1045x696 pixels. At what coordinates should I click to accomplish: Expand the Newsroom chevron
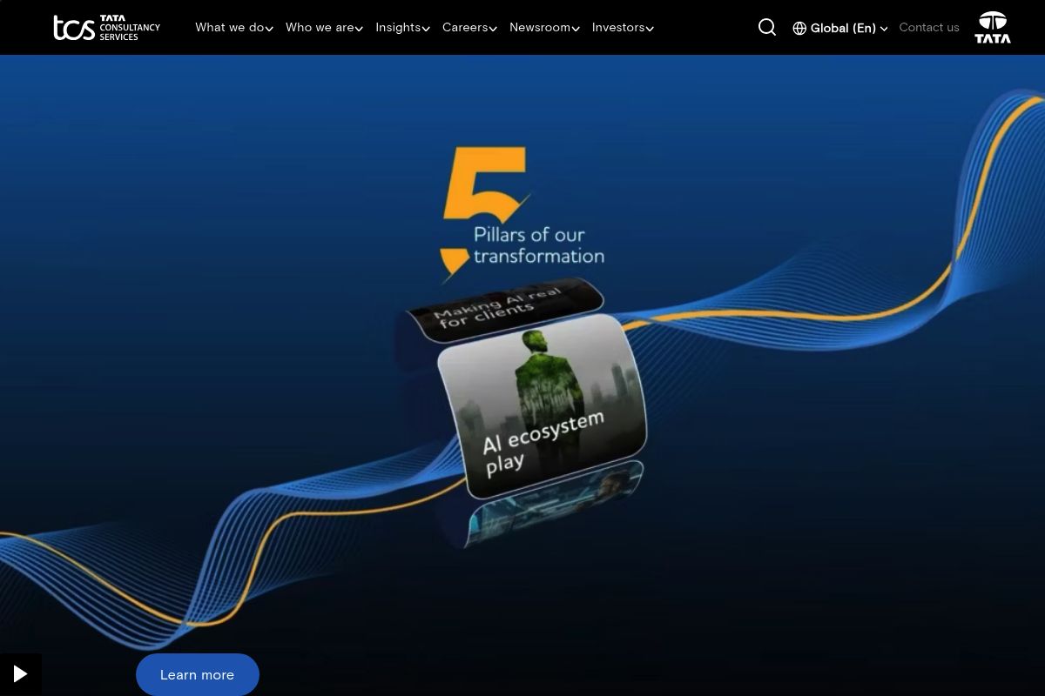tap(576, 29)
